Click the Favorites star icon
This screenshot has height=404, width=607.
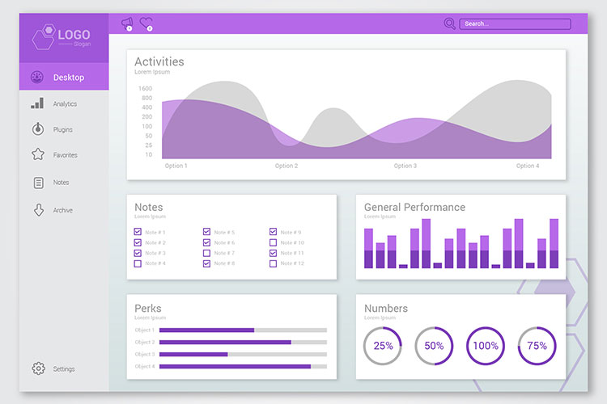38,154
